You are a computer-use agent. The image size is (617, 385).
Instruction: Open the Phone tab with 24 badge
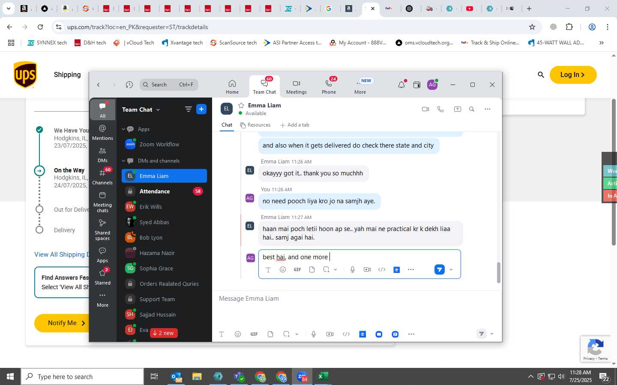pyautogui.click(x=329, y=86)
